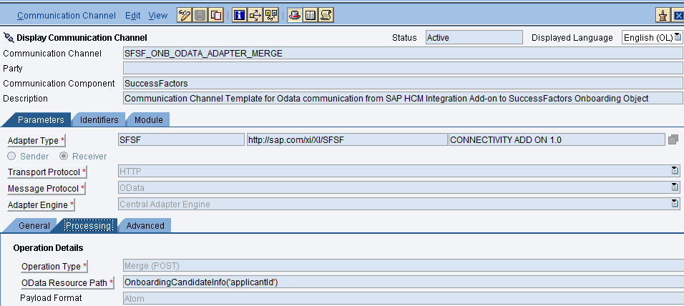This screenshot has width=684, height=306.
Task: Select the Processing sub-tab
Action: 89,225
